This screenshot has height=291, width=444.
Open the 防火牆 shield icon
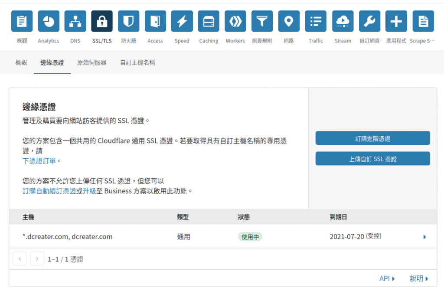click(x=128, y=21)
